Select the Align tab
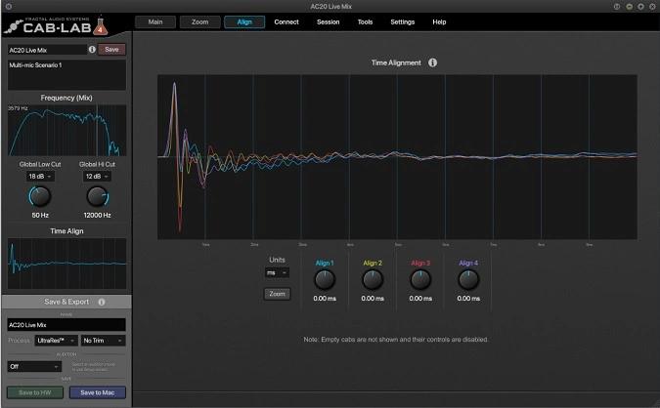Image resolution: width=660 pixels, height=408 pixels. (x=244, y=21)
